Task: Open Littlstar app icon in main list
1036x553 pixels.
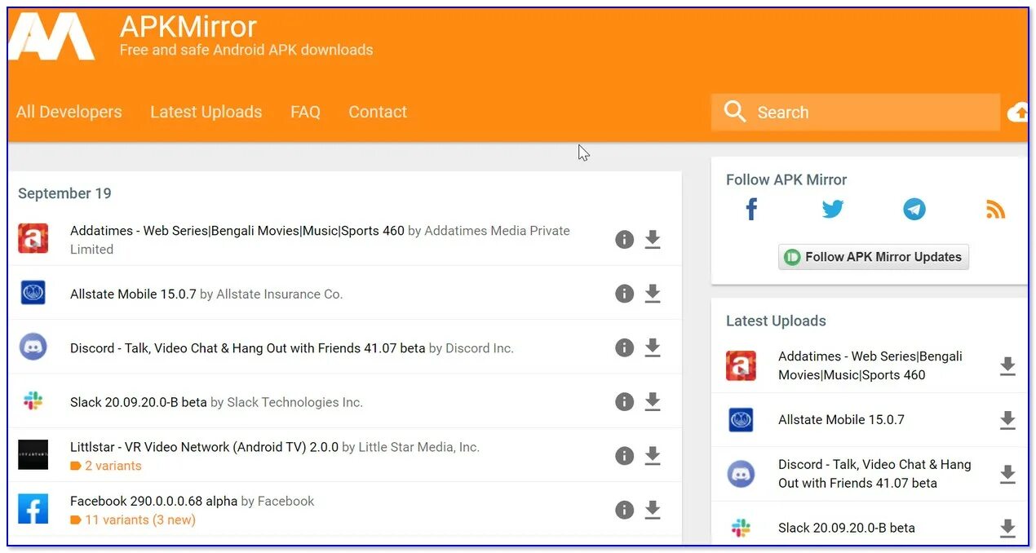Action: point(33,455)
